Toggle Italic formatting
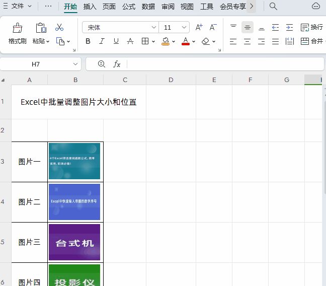The width and height of the screenshot is (326, 286). 102,41
